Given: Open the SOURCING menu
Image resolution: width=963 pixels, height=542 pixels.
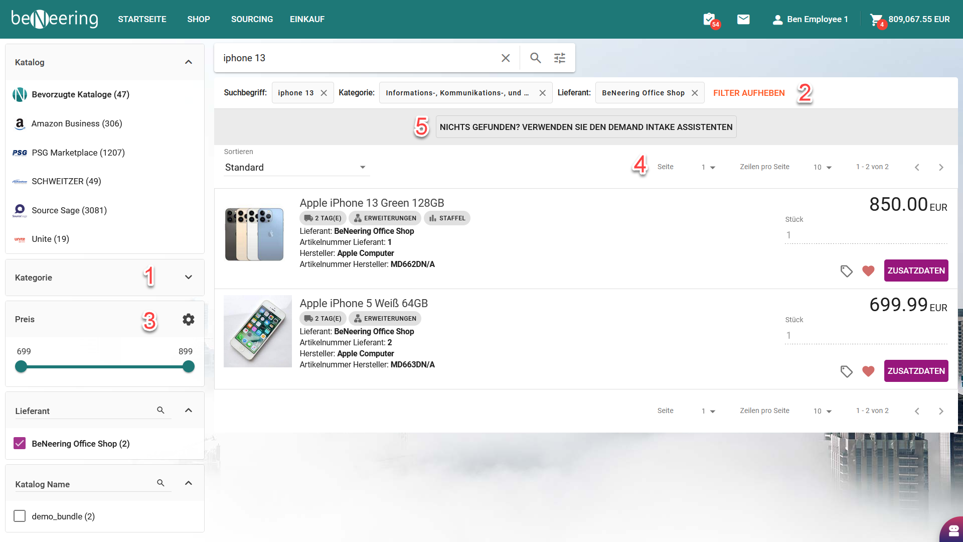Looking at the screenshot, I should click(x=252, y=20).
